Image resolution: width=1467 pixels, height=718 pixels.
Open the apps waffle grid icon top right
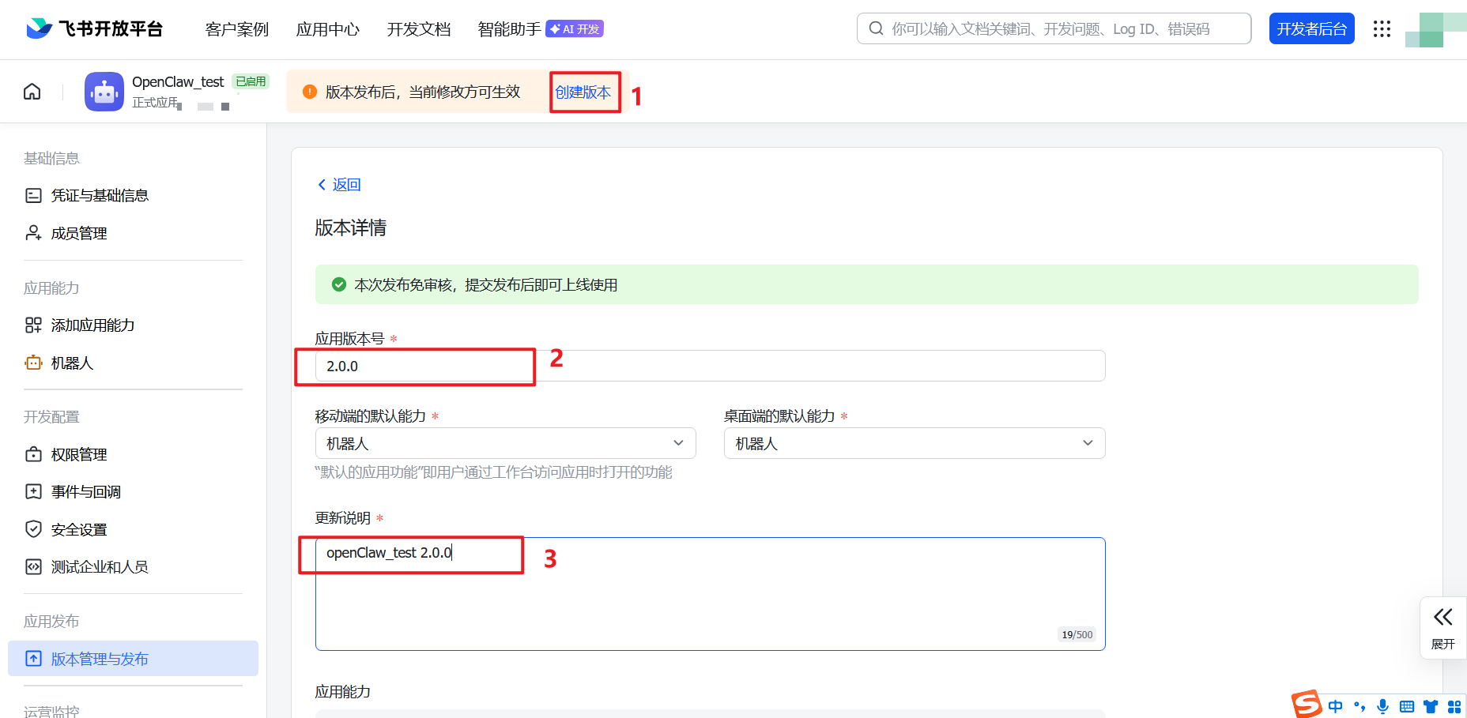pos(1382,28)
